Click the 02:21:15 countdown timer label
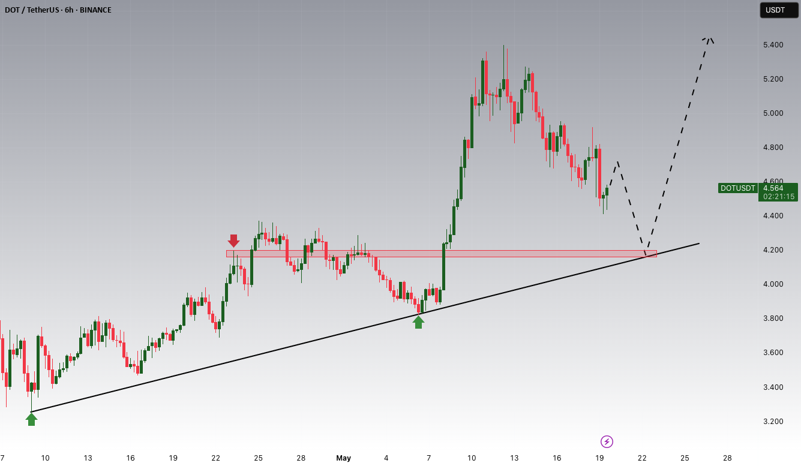The height and width of the screenshot is (466, 801). tap(779, 196)
